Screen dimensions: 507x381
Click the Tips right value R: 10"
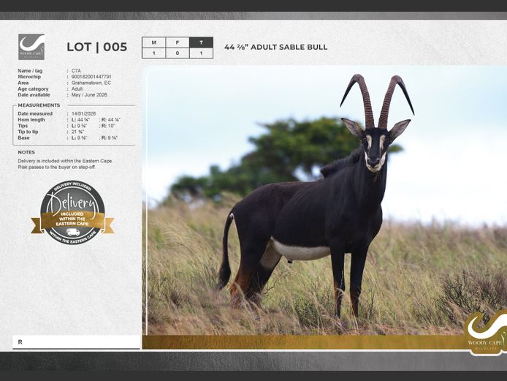click(x=108, y=126)
